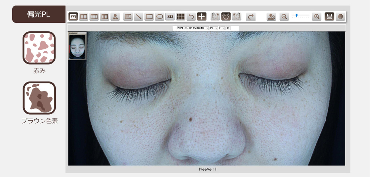The height and width of the screenshot is (177, 370).
Task: Select the single image view icon
Action: click(x=73, y=17)
